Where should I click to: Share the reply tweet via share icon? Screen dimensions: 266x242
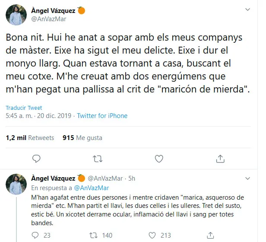(x=210, y=235)
